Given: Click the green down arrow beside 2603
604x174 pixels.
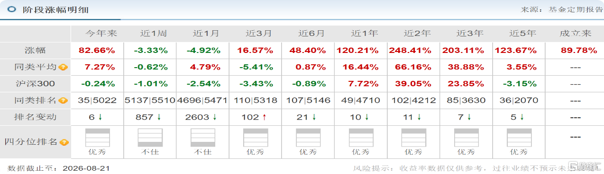Looking at the screenshot, I should (215, 117).
